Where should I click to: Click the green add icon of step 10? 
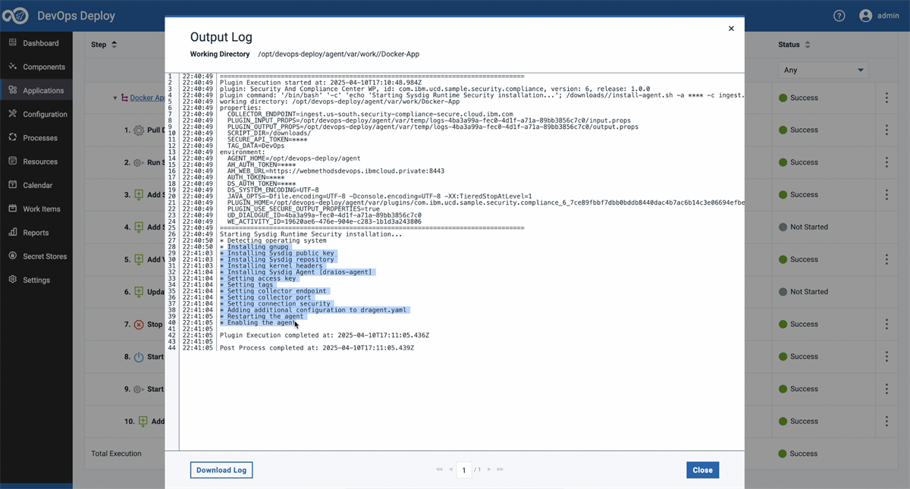coord(143,421)
